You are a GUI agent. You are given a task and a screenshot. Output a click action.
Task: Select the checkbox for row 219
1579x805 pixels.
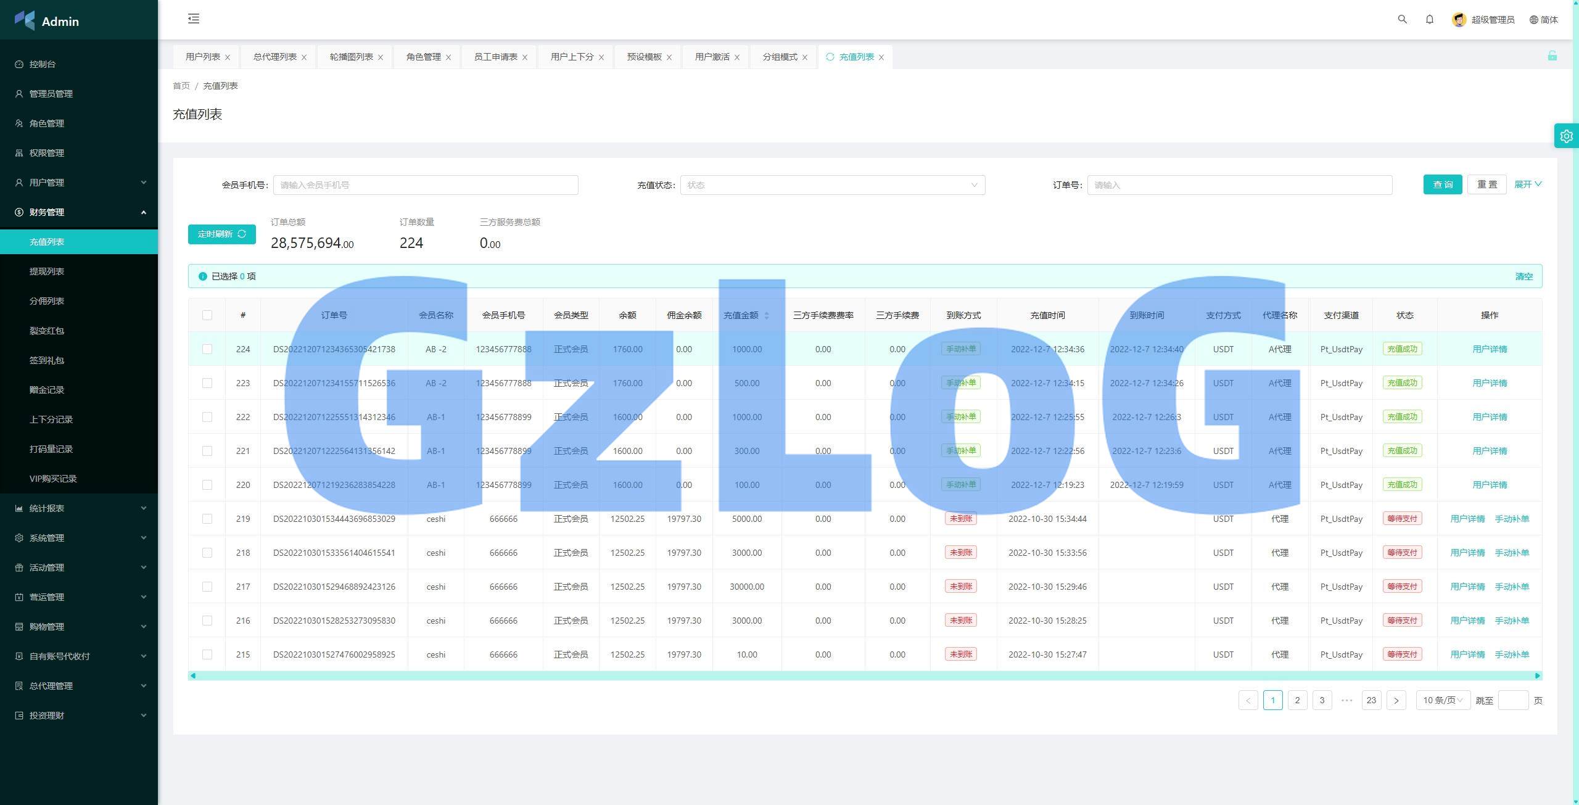[207, 519]
